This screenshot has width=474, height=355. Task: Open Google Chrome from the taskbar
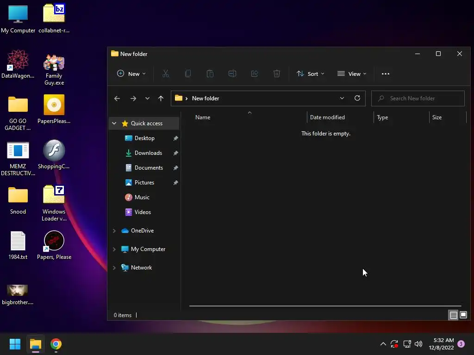(x=56, y=344)
